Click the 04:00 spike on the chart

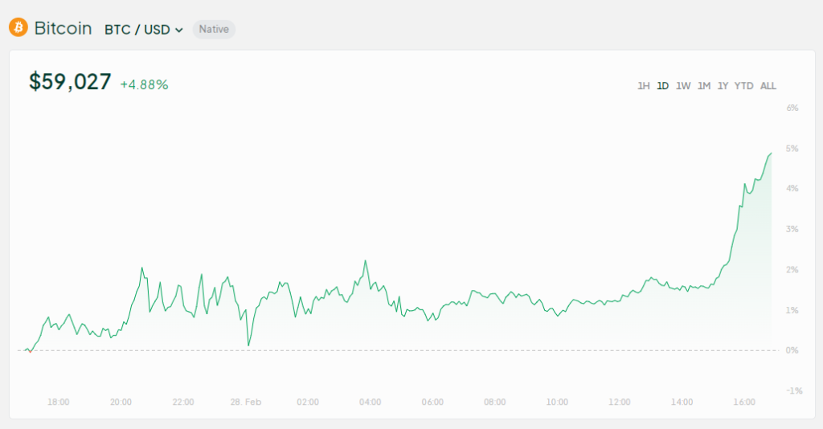click(x=366, y=261)
